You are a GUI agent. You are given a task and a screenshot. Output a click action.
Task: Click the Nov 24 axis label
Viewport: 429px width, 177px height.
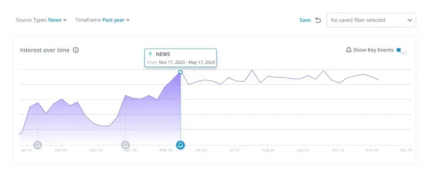(x=372, y=150)
